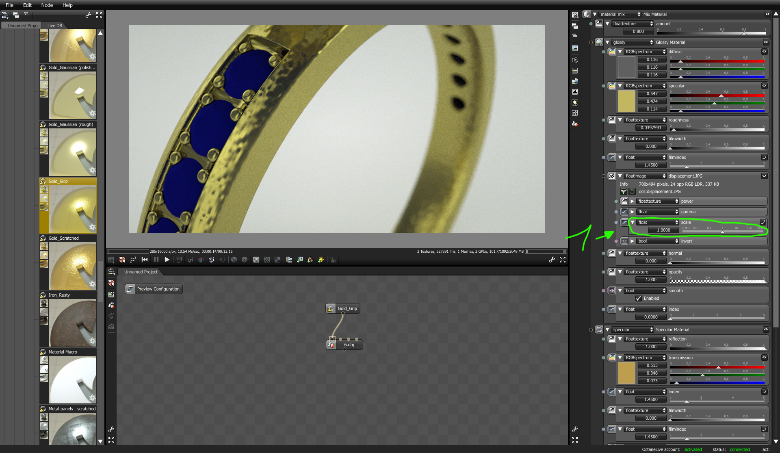Viewport: 780px width, 453px height.
Task: Click the specular color swatch
Action: click(626, 101)
